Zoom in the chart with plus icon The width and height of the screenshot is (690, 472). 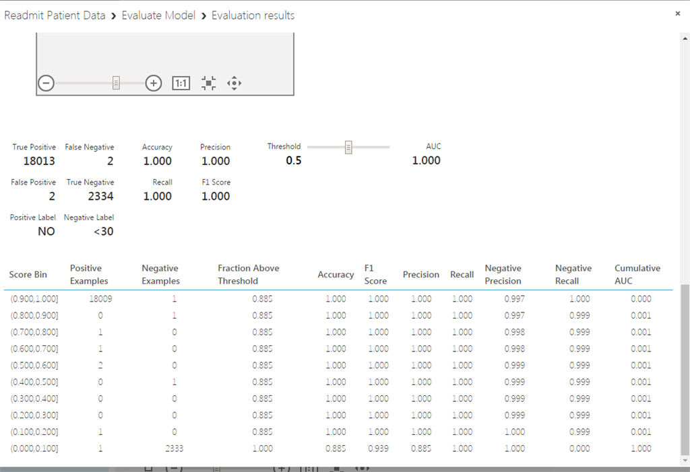coord(154,83)
